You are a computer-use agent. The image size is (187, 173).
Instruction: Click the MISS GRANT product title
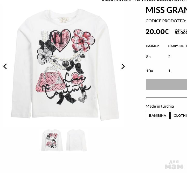coord(166,10)
